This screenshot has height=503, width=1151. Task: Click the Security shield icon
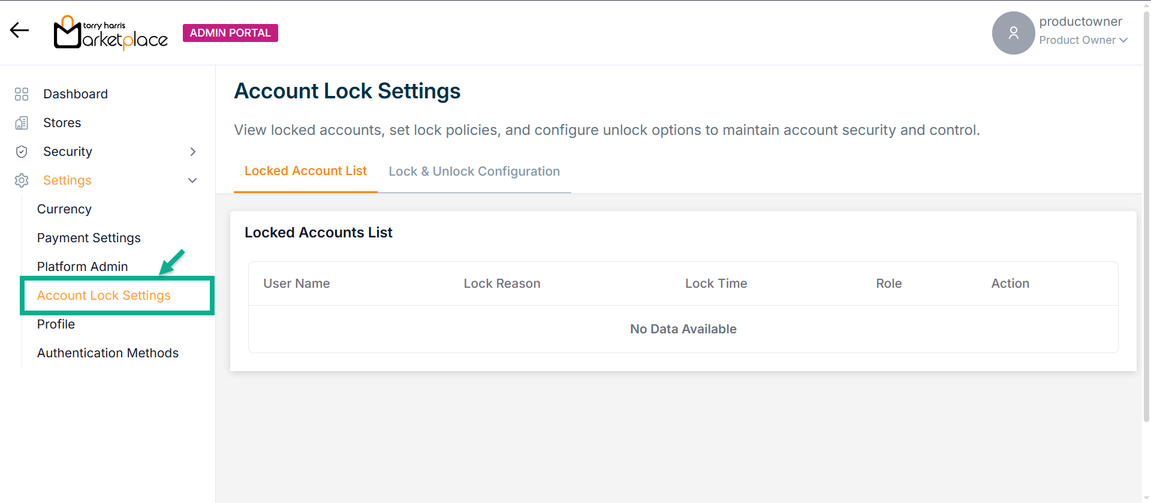pyautogui.click(x=22, y=152)
